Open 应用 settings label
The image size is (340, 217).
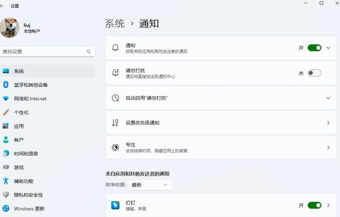coord(19,126)
